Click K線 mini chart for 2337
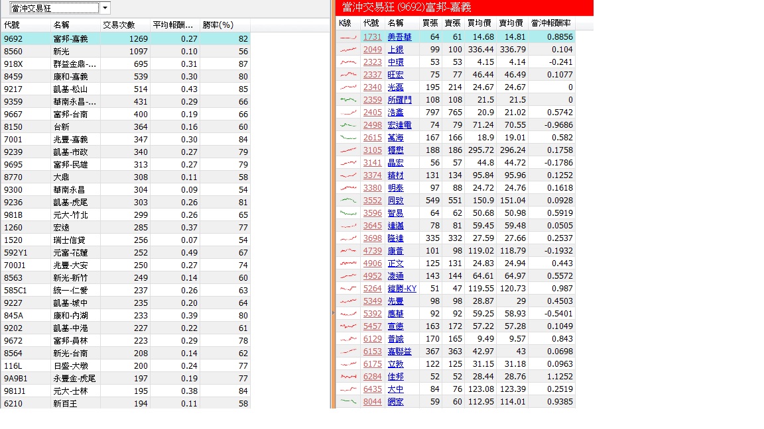This screenshot has height=429, width=764. [x=348, y=75]
